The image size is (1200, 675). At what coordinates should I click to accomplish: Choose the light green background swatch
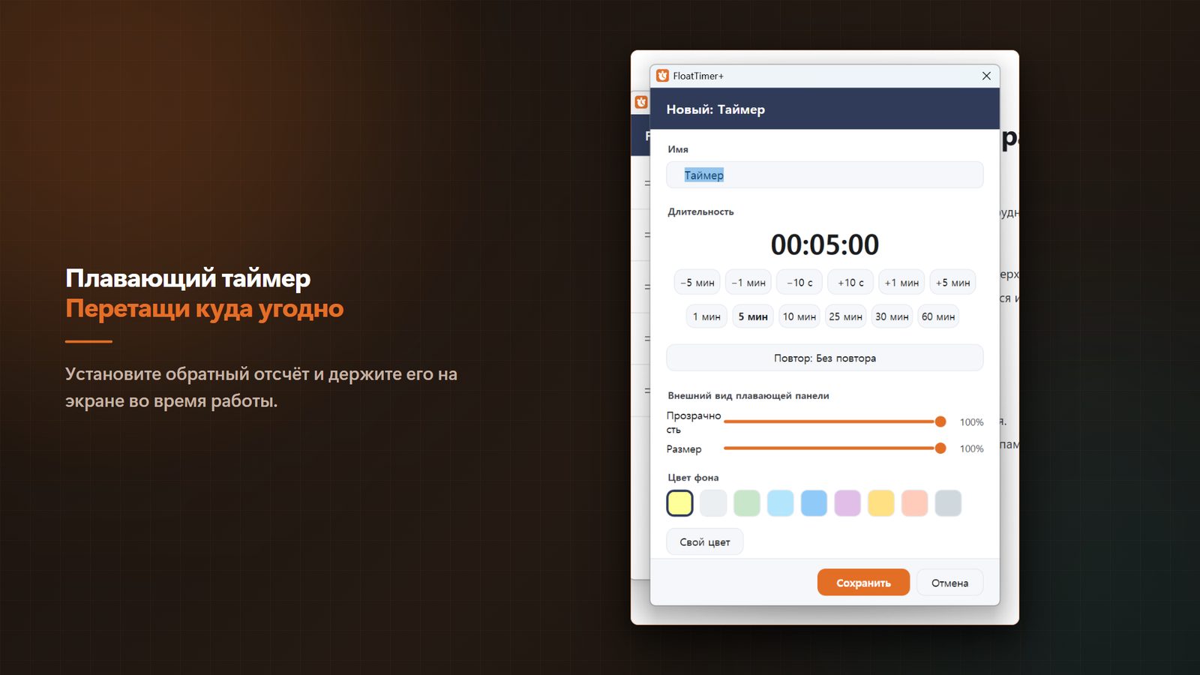click(747, 503)
